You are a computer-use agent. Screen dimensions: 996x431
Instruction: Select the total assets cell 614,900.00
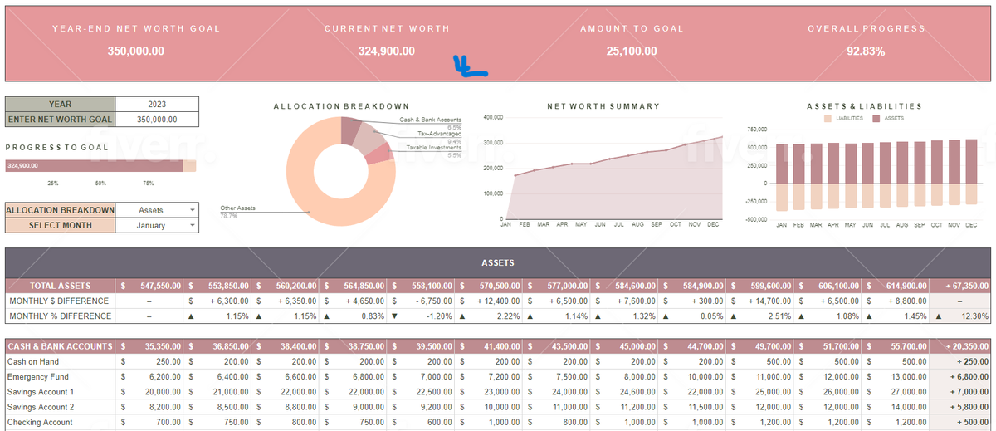point(896,286)
